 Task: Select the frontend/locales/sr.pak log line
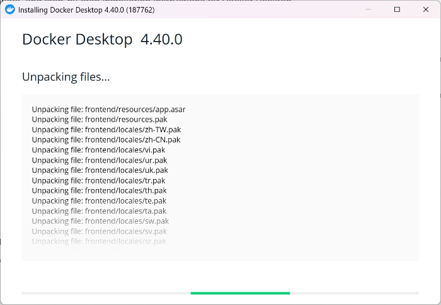pyautogui.click(x=99, y=241)
